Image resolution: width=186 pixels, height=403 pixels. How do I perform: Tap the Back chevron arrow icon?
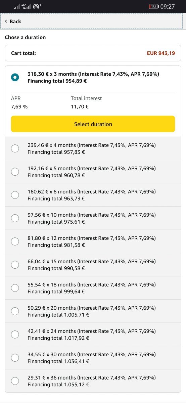[x=6, y=21]
